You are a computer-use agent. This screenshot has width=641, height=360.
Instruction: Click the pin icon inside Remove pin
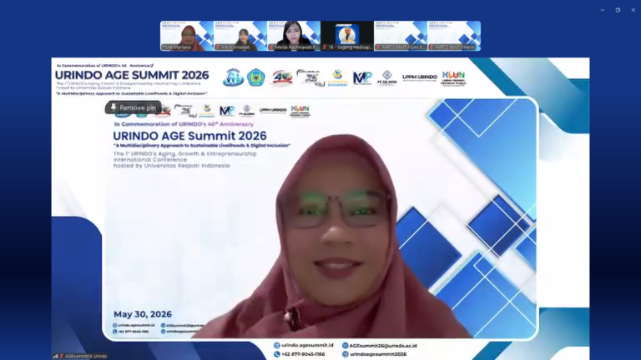point(114,107)
